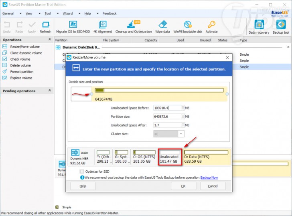Click the dialog Help button

click(83, 186)
